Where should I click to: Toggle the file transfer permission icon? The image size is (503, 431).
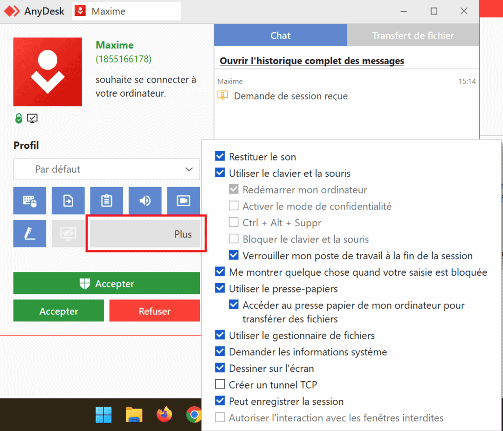(68, 201)
